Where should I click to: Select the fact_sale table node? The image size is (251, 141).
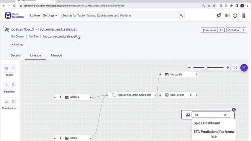[x=178, y=74]
